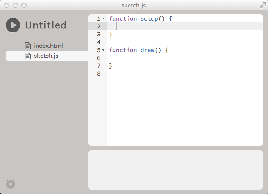Click line number 3 in the gutter
The height and width of the screenshot is (194, 268).
click(99, 35)
